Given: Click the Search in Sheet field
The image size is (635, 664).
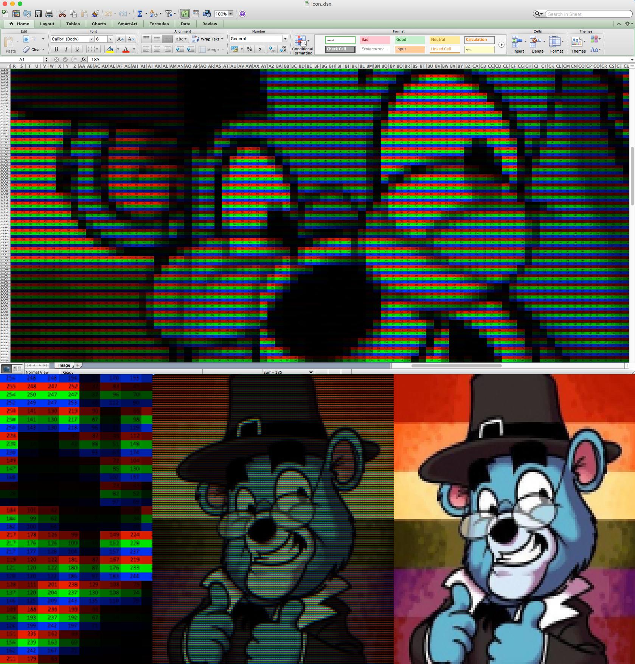Looking at the screenshot, I should pyautogui.click(x=589, y=14).
